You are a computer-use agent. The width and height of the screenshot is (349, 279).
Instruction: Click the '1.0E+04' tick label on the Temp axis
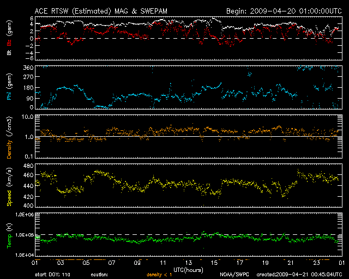click(25, 255)
